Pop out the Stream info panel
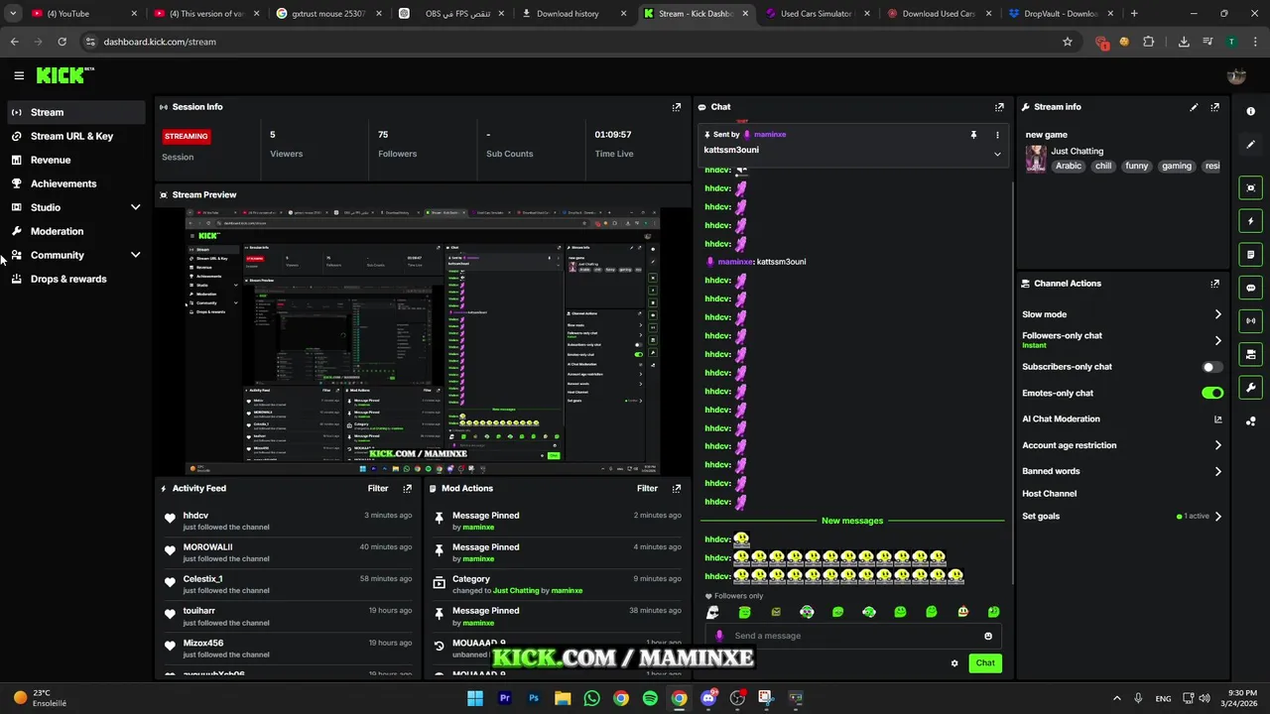Image resolution: width=1270 pixels, height=714 pixels. 1214,107
